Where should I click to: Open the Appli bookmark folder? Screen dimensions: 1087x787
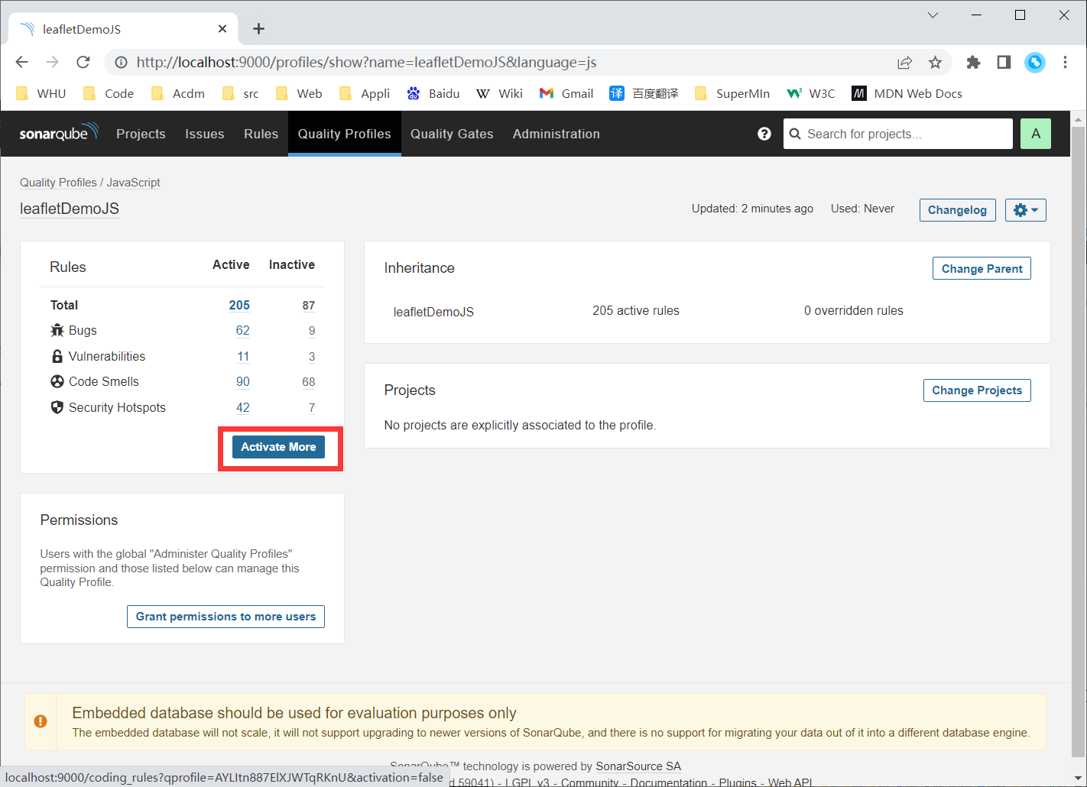click(x=365, y=93)
